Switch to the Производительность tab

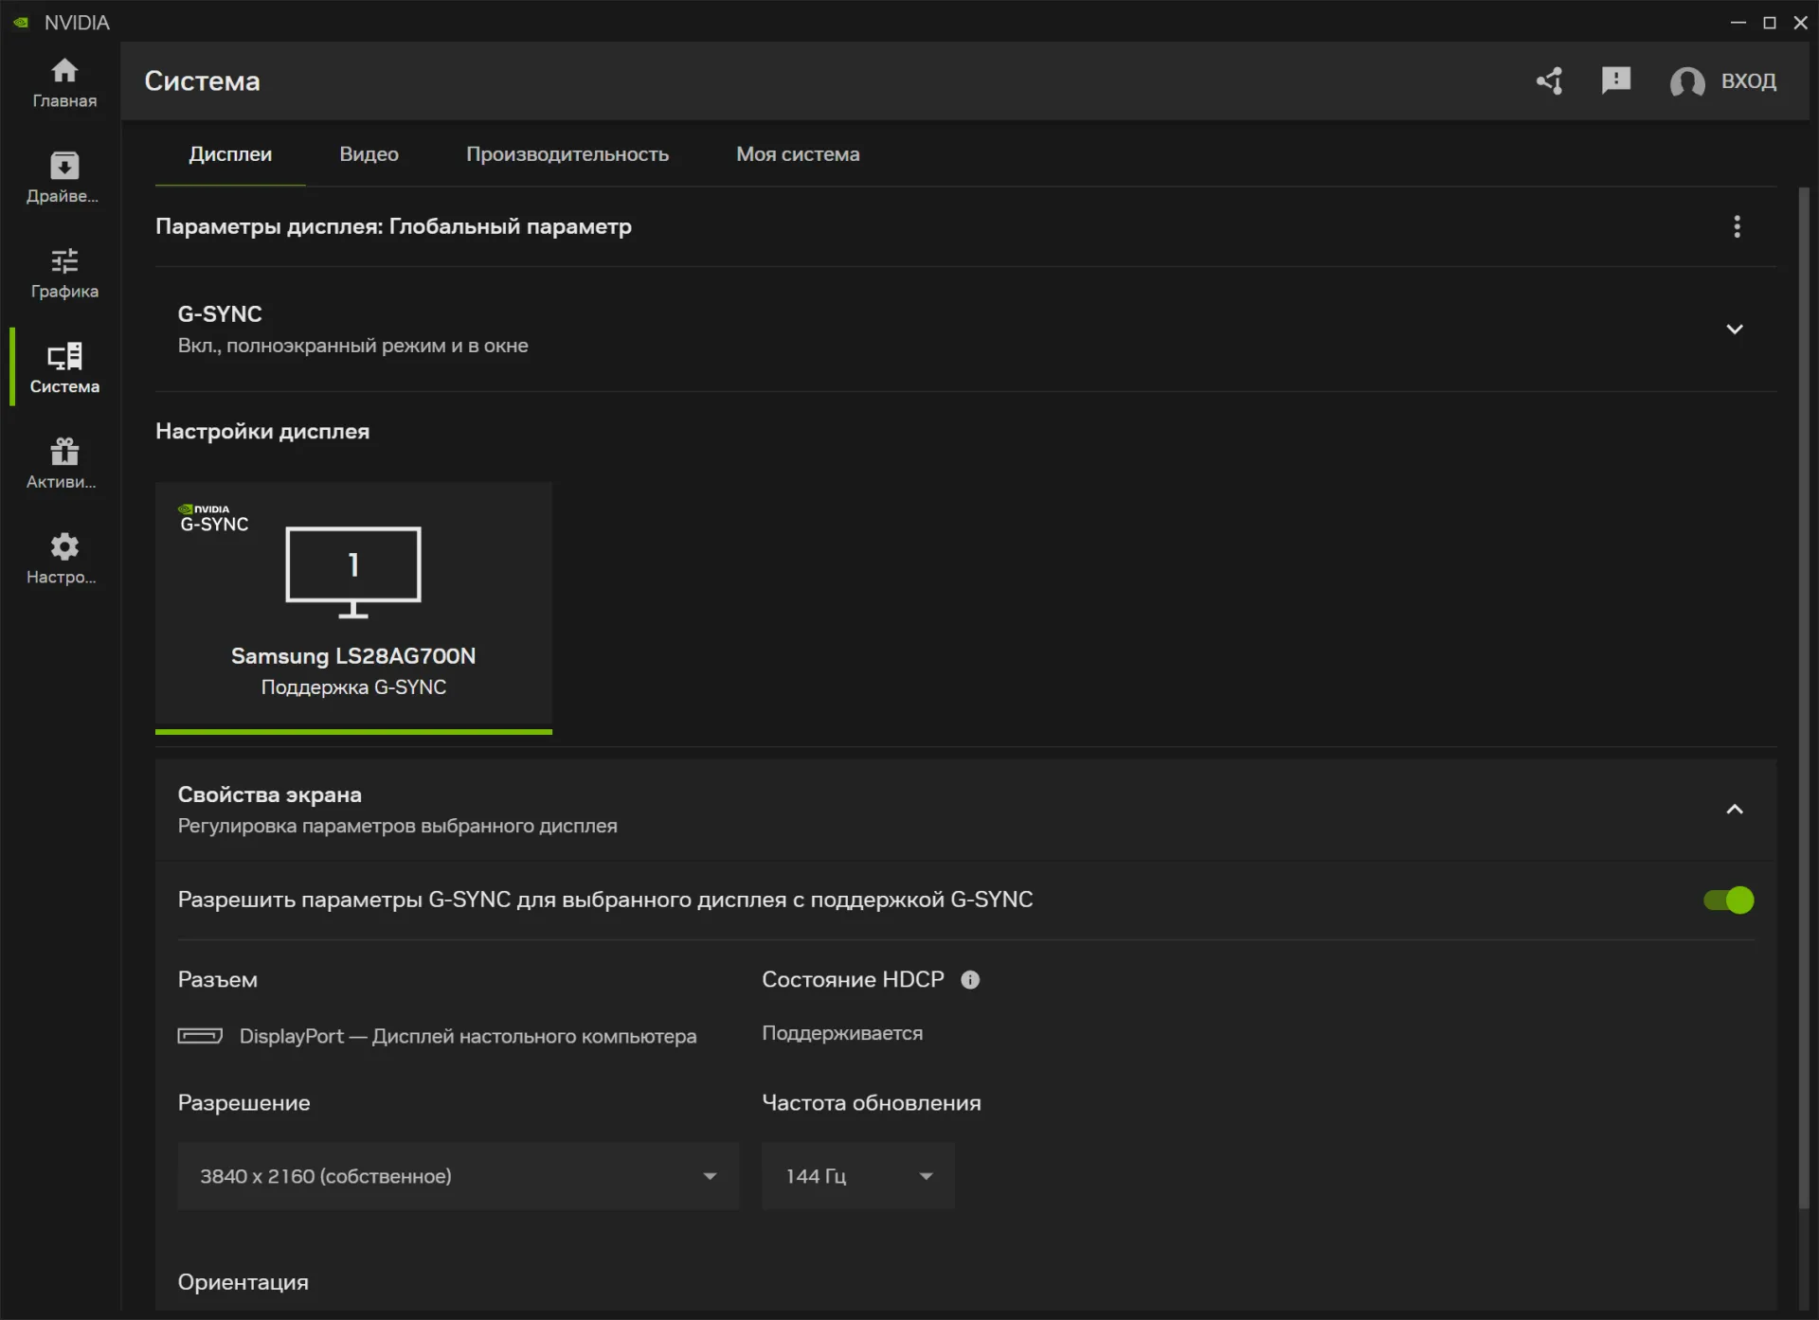click(567, 154)
